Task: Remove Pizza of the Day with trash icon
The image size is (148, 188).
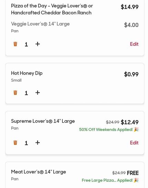Action: click(15, 44)
